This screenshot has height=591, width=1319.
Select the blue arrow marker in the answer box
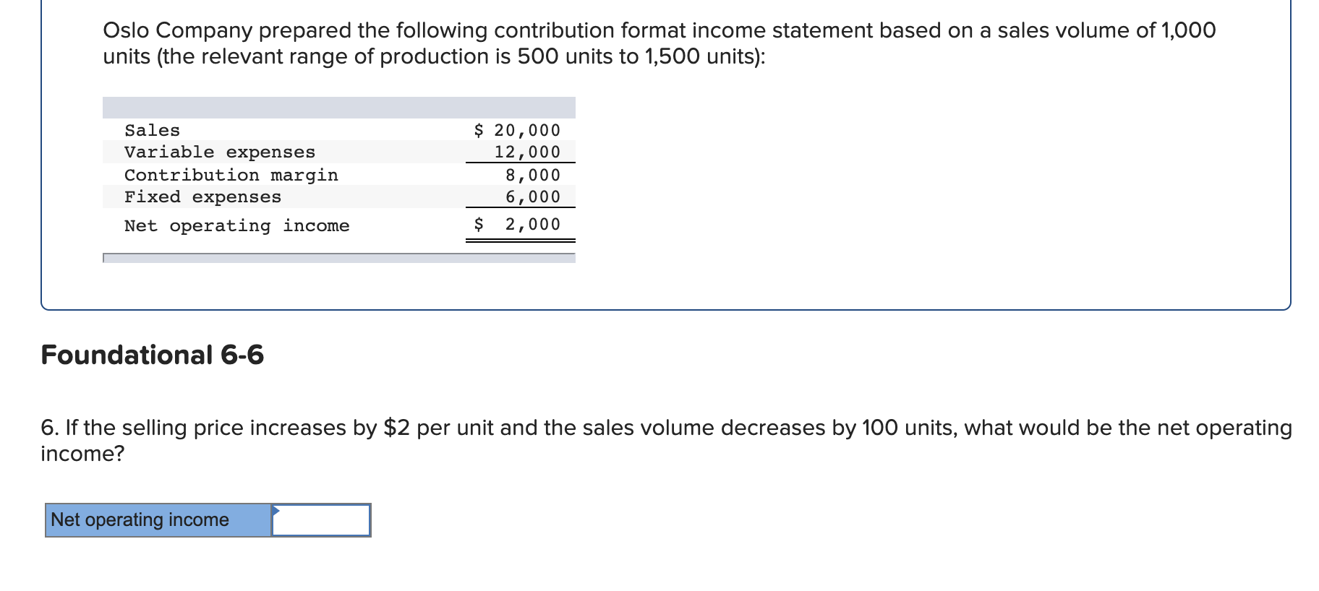point(276,511)
